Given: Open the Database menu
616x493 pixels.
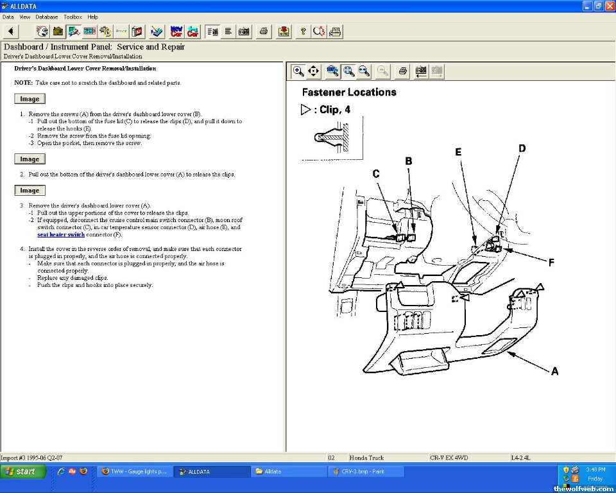Looking at the screenshot, I should (46, 17).
